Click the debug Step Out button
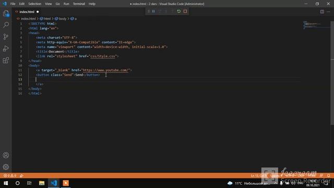This screenshot has height=188, width=334. 172,11
